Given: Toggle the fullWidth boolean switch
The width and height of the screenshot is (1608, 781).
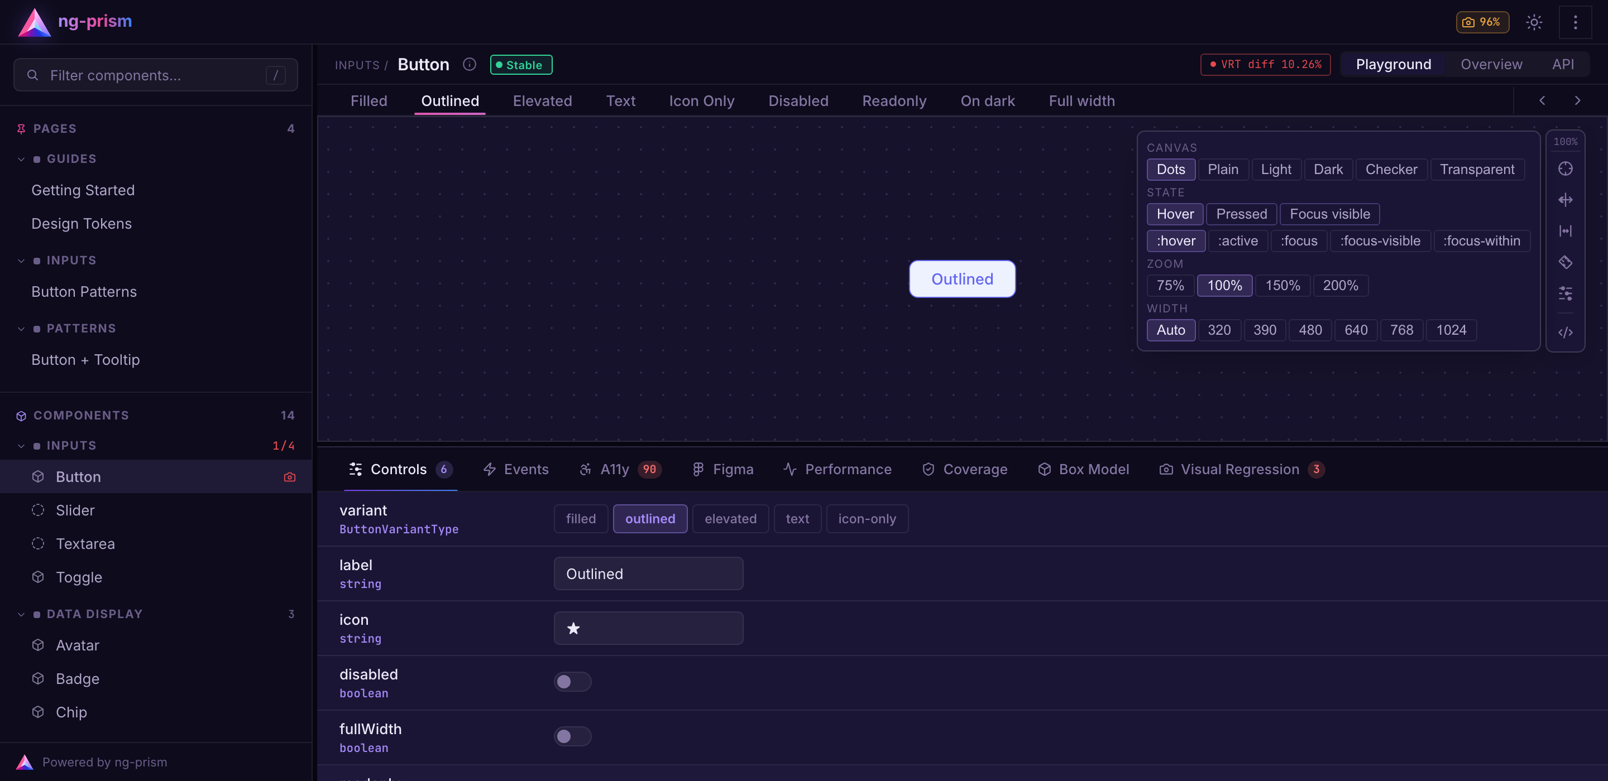Looking at the screenshot, I should click(x=572, y=737).
